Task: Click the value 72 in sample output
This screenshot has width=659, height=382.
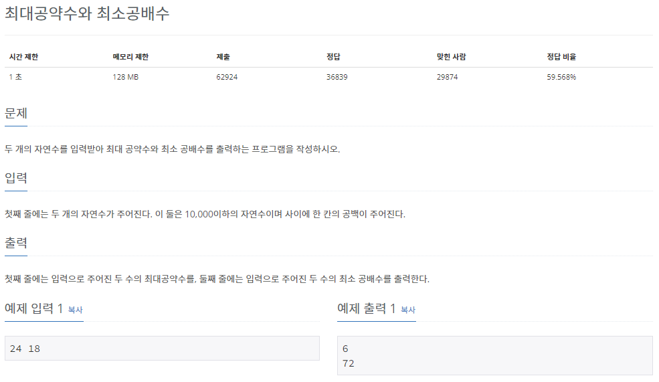Action: 349,363
